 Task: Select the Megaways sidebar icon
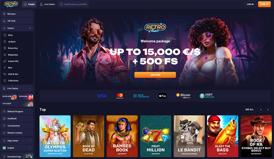(x=5, y=55)
